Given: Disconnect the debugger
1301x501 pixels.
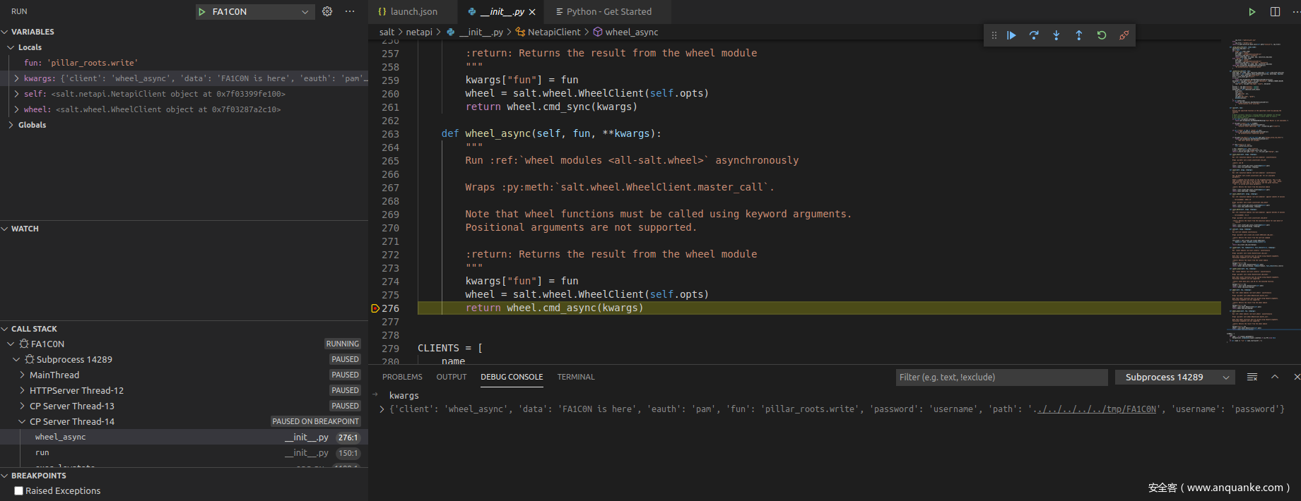Looking at the screenshot, I should [x=1124, y=35].
